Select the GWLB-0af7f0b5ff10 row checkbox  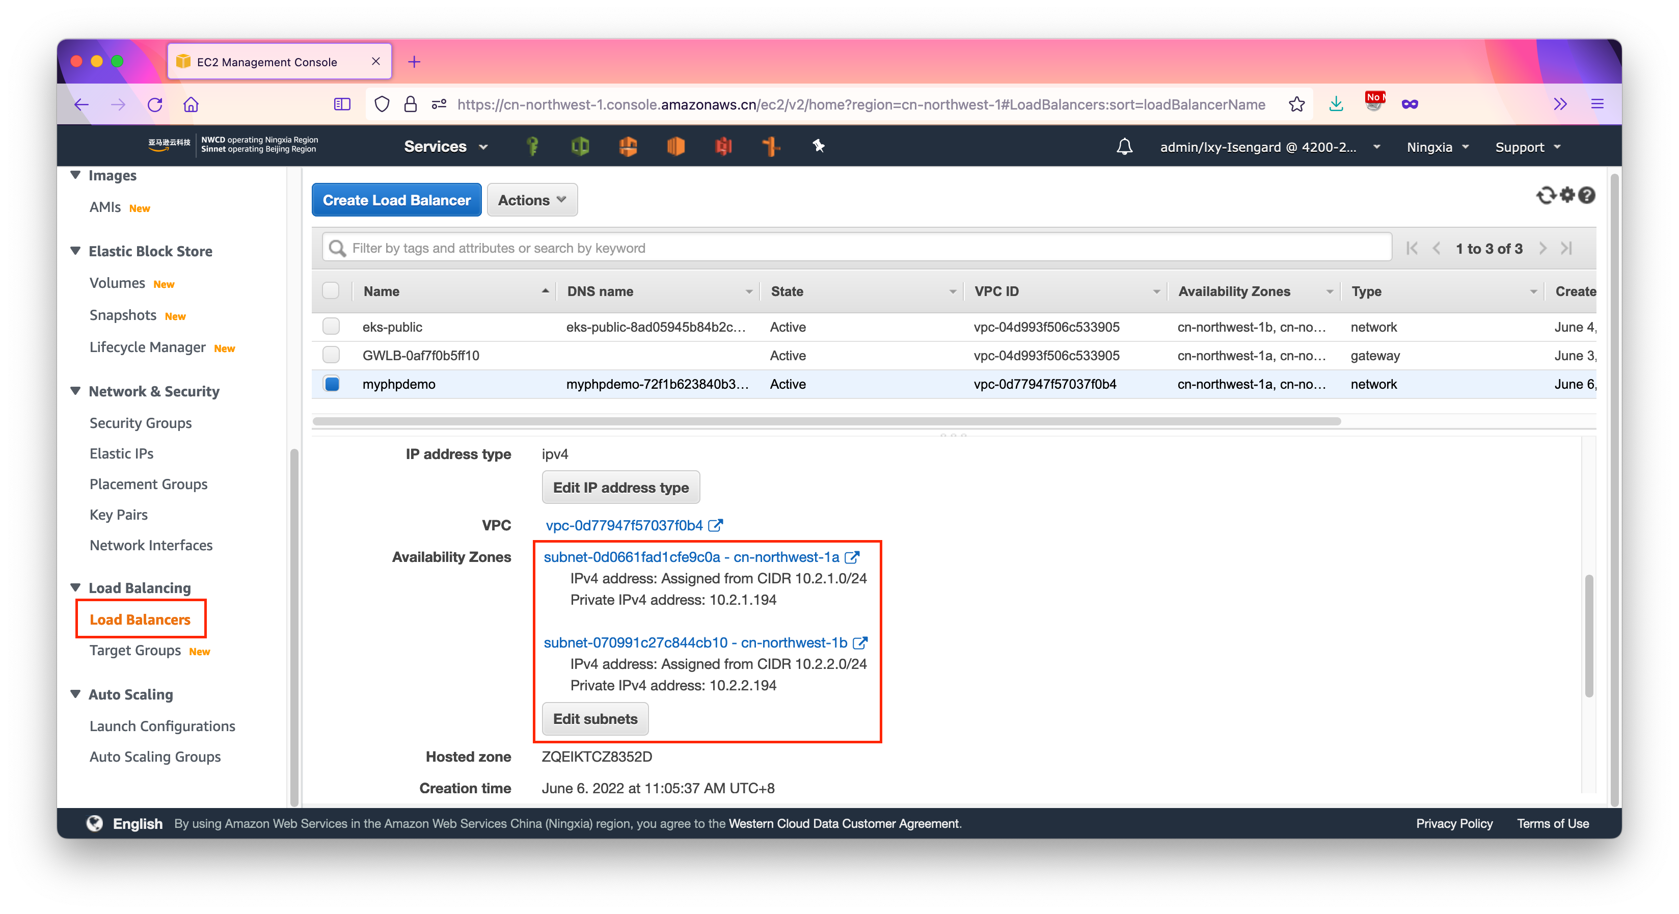(331, 355)
